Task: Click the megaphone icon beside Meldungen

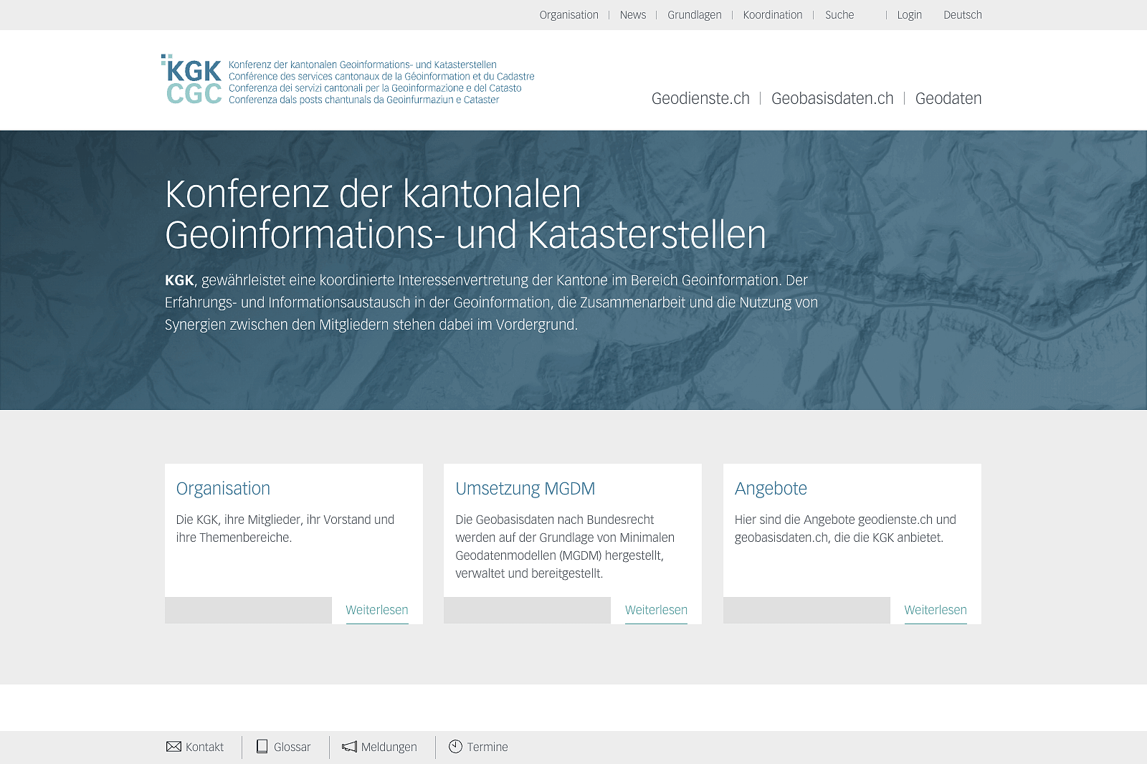Action: coord(349,747)
